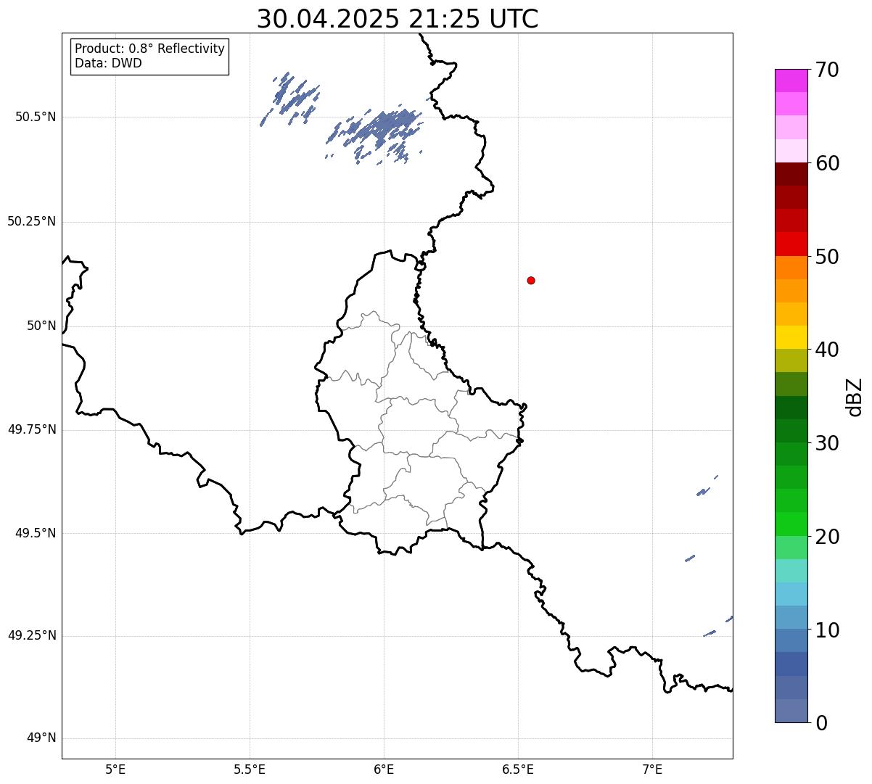This screenshot has width=872, height=784.
Task: Pick the sky blue segment above 10
Action: click(x=791, y=594)
